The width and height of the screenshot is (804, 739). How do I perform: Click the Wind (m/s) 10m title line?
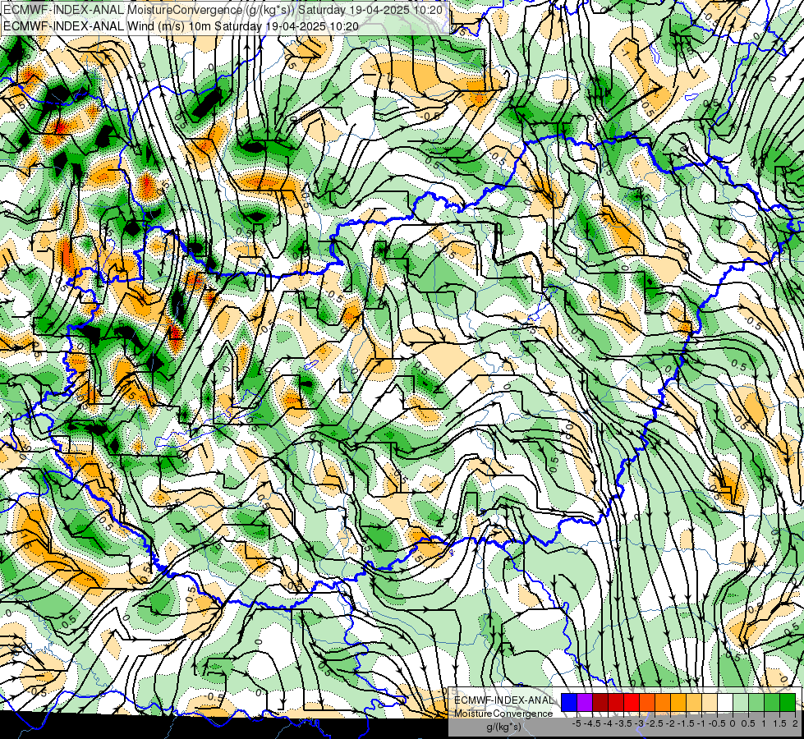tap(181, 26)
